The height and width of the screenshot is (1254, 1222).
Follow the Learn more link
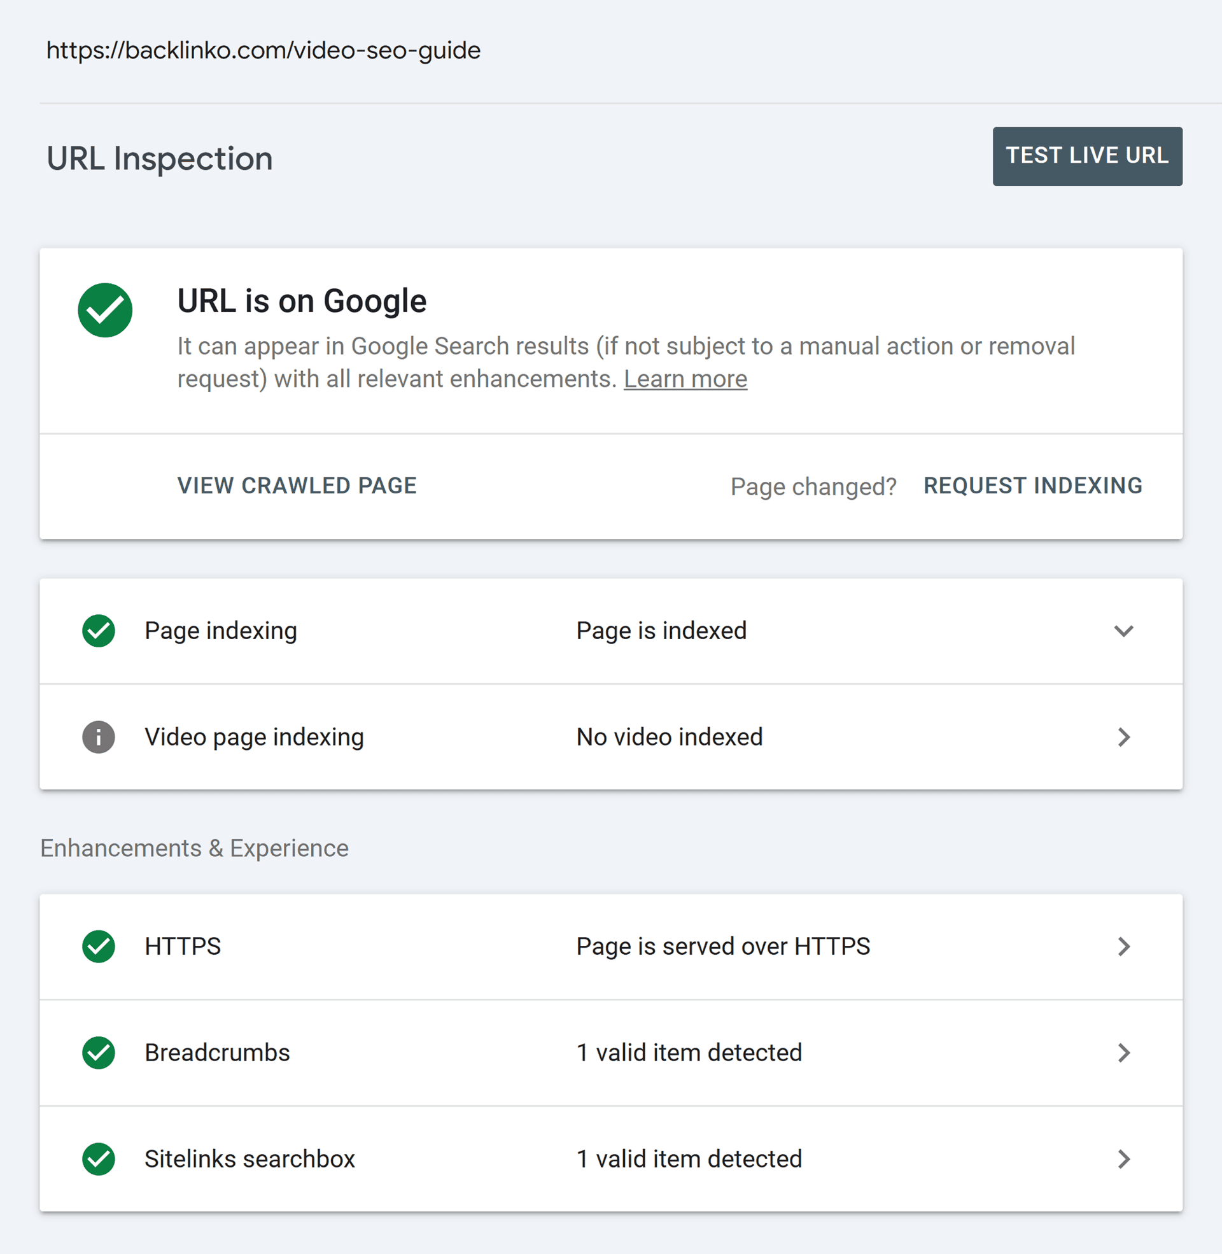[685, 379]
